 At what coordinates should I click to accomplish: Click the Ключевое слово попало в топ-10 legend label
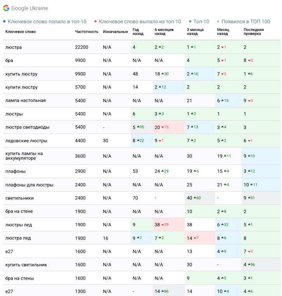[47, 22]
